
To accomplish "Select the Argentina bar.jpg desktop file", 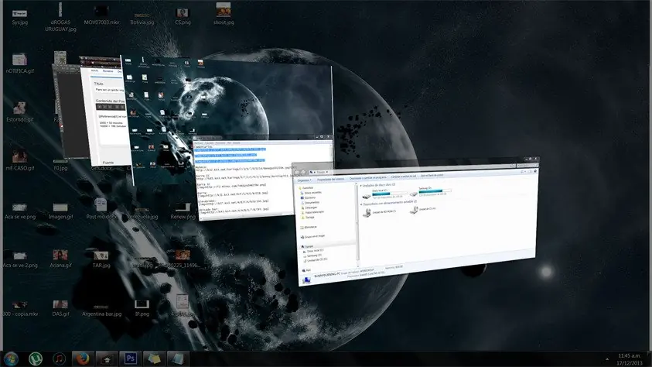I will (x=101, y=309).
